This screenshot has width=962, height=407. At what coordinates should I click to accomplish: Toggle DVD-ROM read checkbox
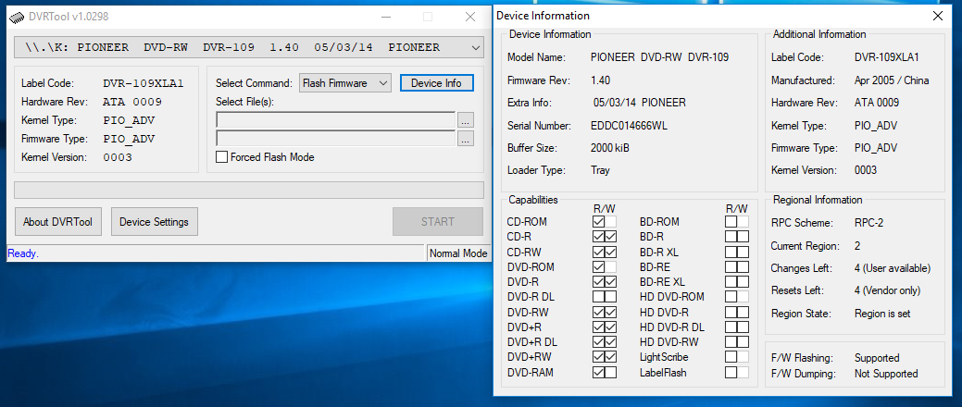tap(599, 267)
